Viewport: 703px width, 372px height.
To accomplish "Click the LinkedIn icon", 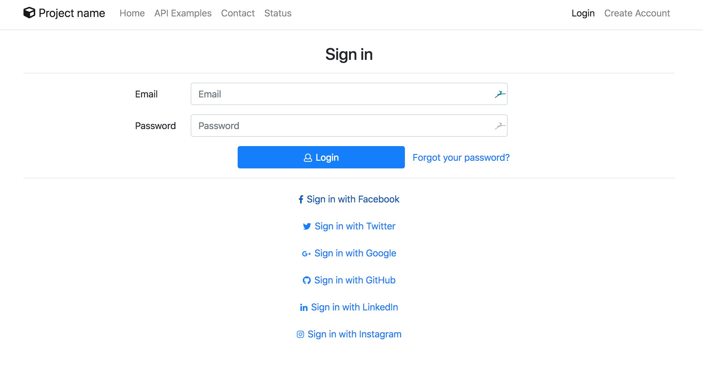I will tap(304, 307).
